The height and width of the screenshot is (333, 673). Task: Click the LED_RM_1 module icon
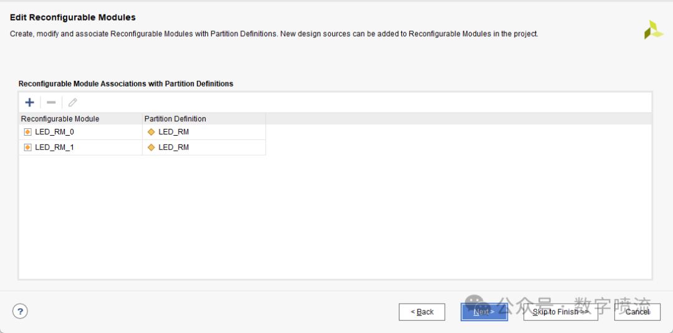(x=27, y=148)
